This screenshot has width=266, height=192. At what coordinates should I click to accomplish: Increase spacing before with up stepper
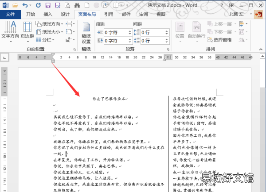[x=167, y=31]
